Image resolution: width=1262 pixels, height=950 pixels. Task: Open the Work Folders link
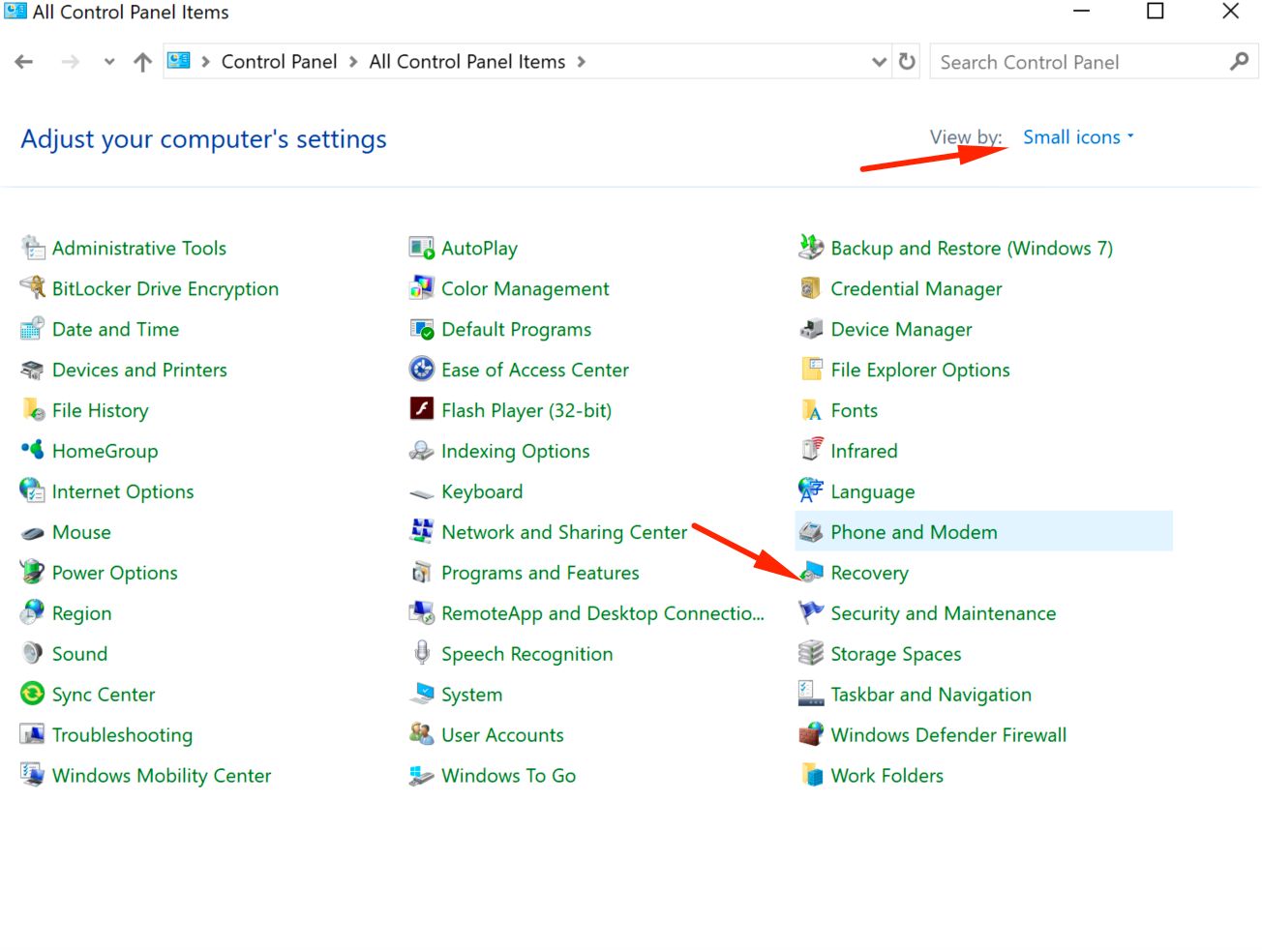click(887, 776)
